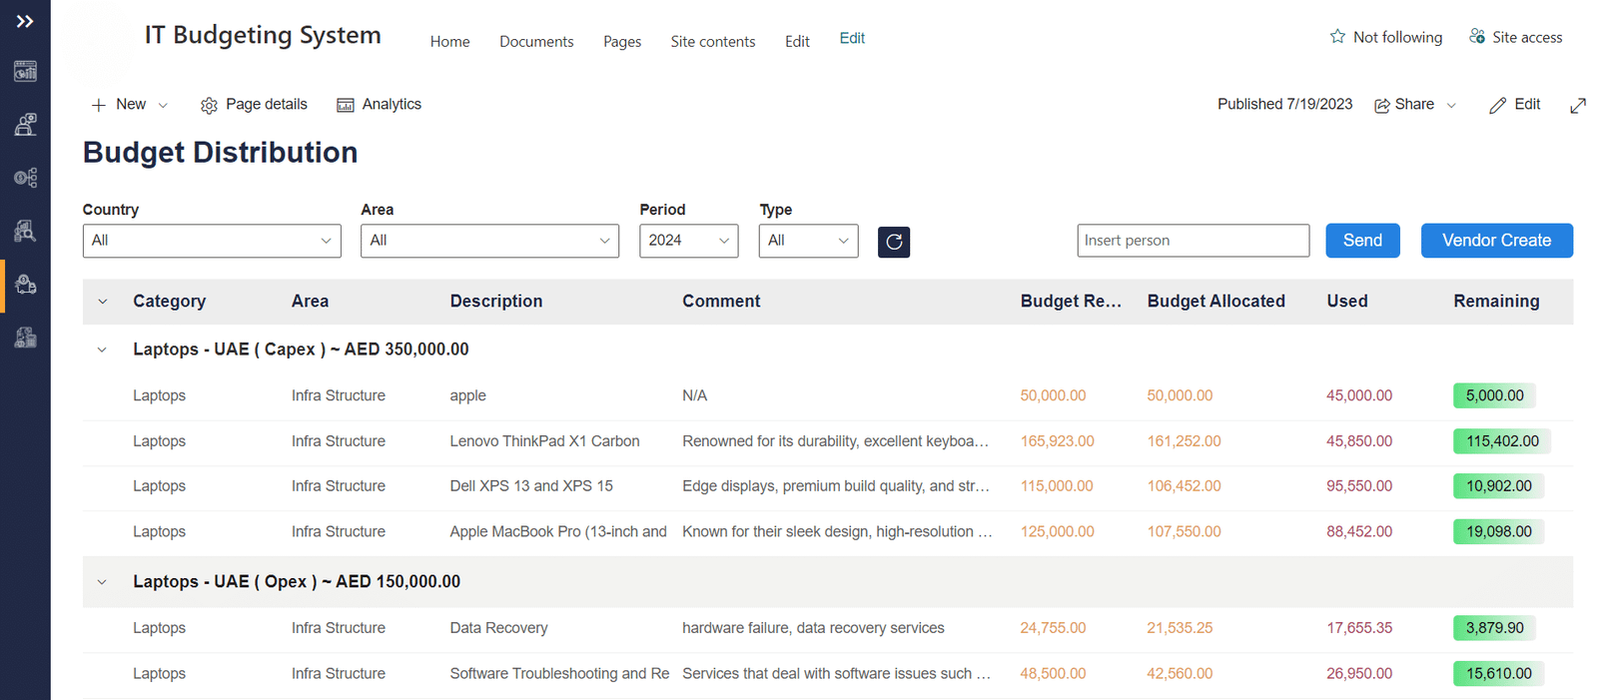The width and height of the screenshot is (1598, 700).
Task: Click the 165,923.00 budget requested value
Action: pyautogui.click(x=1057, y=441)
